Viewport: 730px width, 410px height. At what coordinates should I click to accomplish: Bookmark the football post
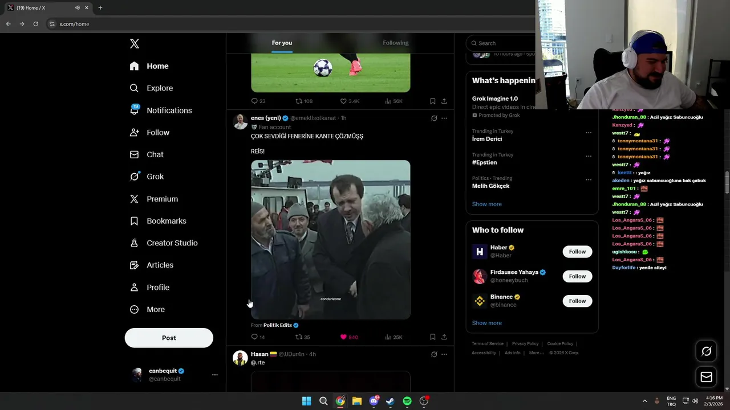coord(433,101)
